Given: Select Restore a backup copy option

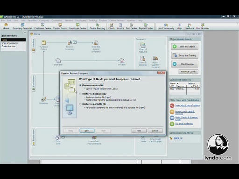Looking at the screenshot, I should pyautogui.click(x=80, y=94).
